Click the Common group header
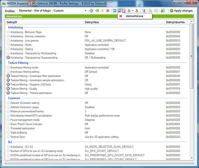The image size is (199, 168). coord(14,98)
